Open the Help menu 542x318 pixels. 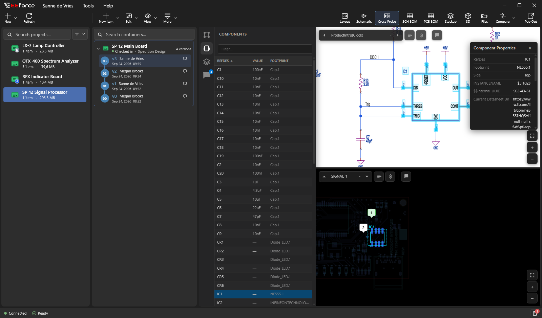tap(108, 6)
